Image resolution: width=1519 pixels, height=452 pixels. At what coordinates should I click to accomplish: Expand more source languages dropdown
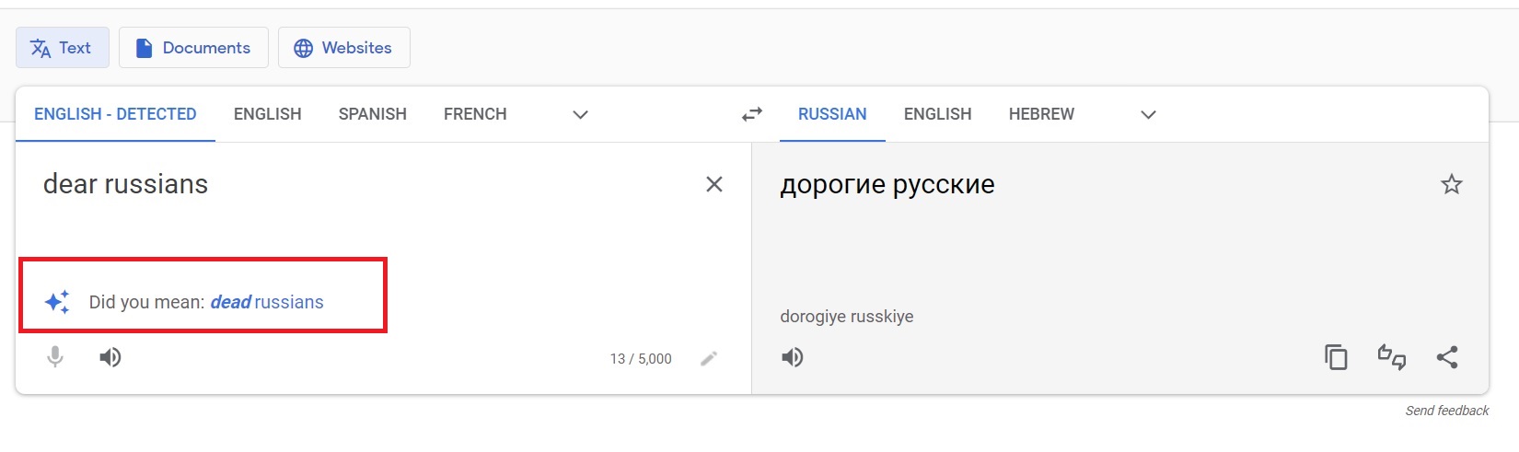coord(580,114)
